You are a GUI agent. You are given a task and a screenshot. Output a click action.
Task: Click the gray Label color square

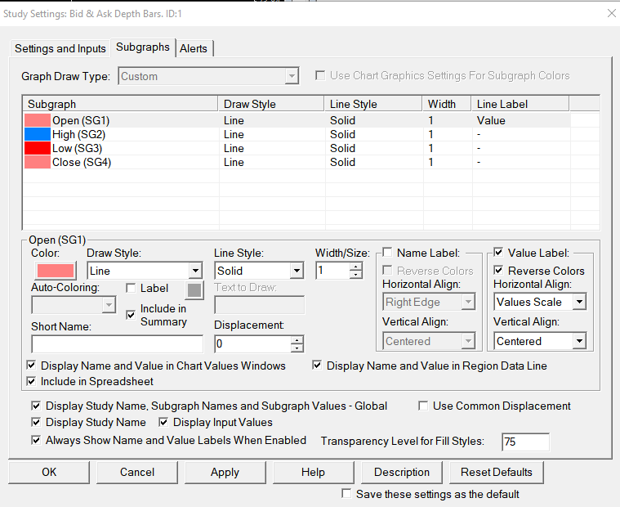pos(194,289)
